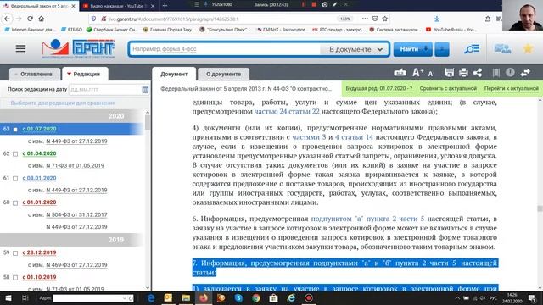The width and height of the screenshot is (543, 305).
Task: Go to browser home page
Action: coord(42,19)
